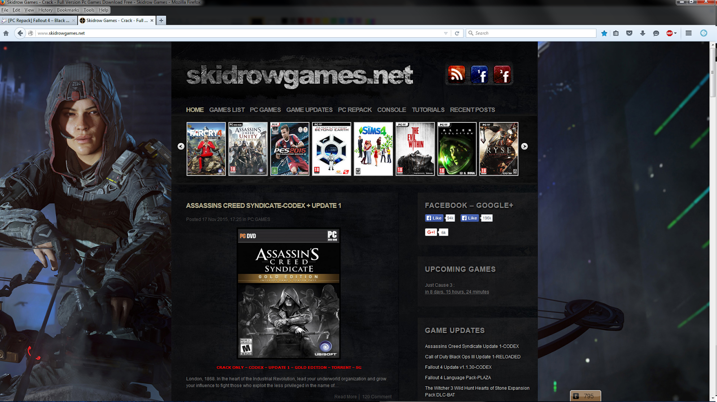Image resolution: width=717 pixels, height=402 pixels.
Task: Click the Pocket icon in toolbar
Action: [x=629, y=33]
